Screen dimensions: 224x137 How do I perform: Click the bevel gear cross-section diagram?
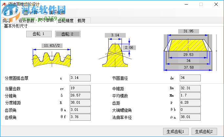tap(188, 52)
